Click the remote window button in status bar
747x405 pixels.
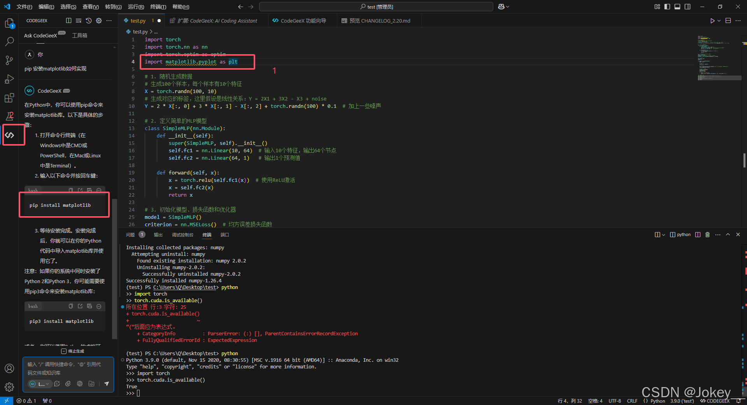point(7,401)
